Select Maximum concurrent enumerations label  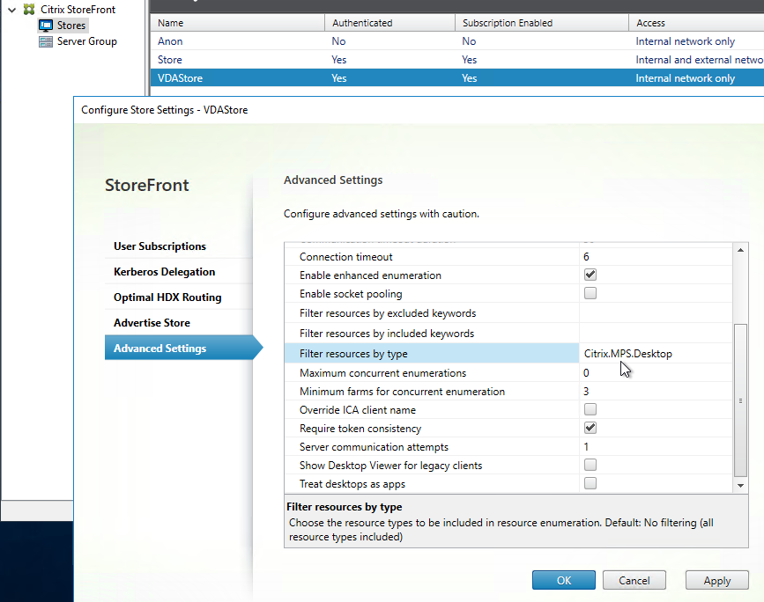[383, 373]
